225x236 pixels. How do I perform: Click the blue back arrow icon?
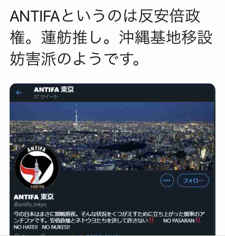coord(19,92)
